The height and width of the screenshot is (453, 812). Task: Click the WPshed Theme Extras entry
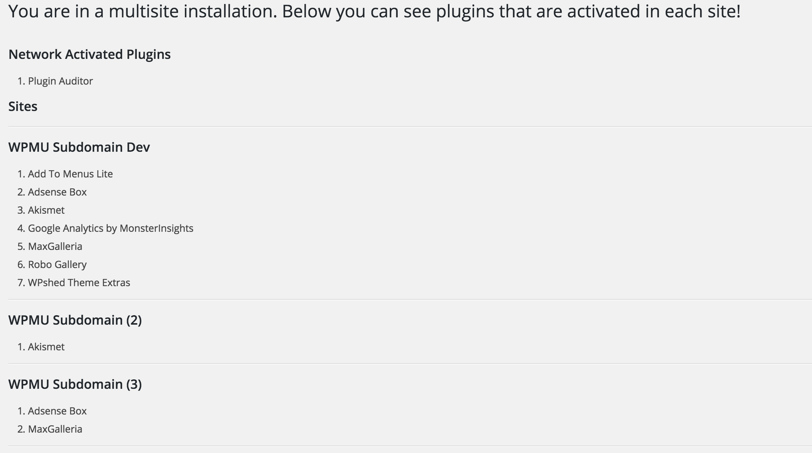(x=79, y=283)
